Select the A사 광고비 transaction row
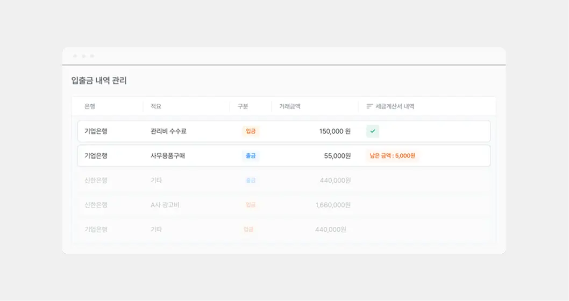The width and height of the screenshot is (569, 301). click(x=165, y=205)
